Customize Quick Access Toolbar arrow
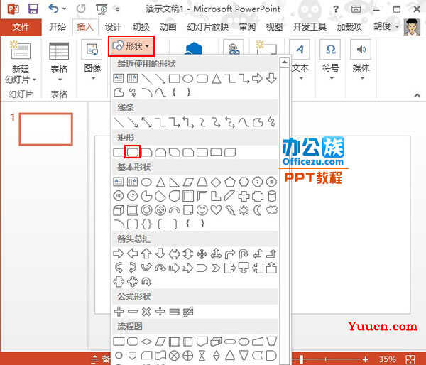 click(x=118, y=9)
